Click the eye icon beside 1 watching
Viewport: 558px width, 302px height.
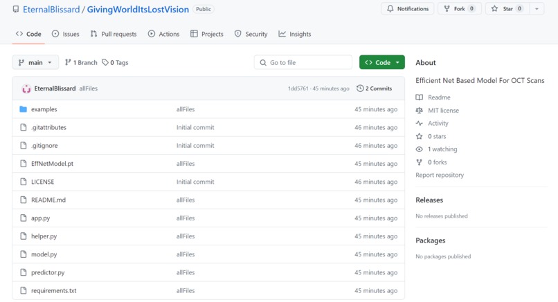(x=420, y=149)
